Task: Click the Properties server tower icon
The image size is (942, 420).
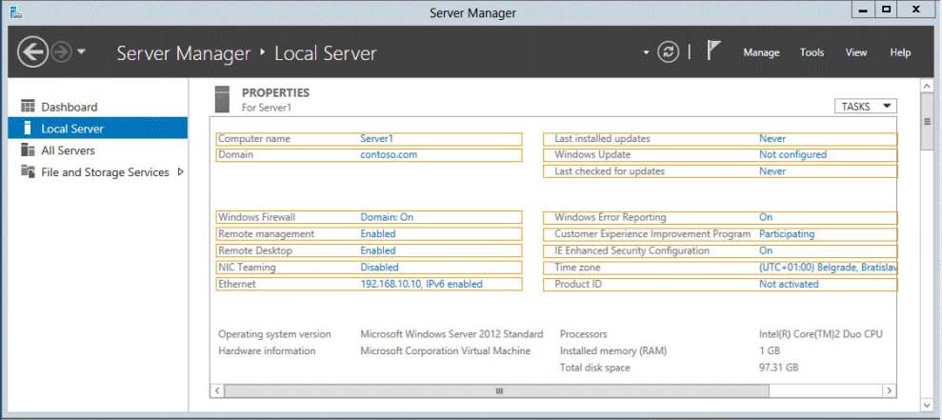Action: pyautogui.click(x=222, y=100)
